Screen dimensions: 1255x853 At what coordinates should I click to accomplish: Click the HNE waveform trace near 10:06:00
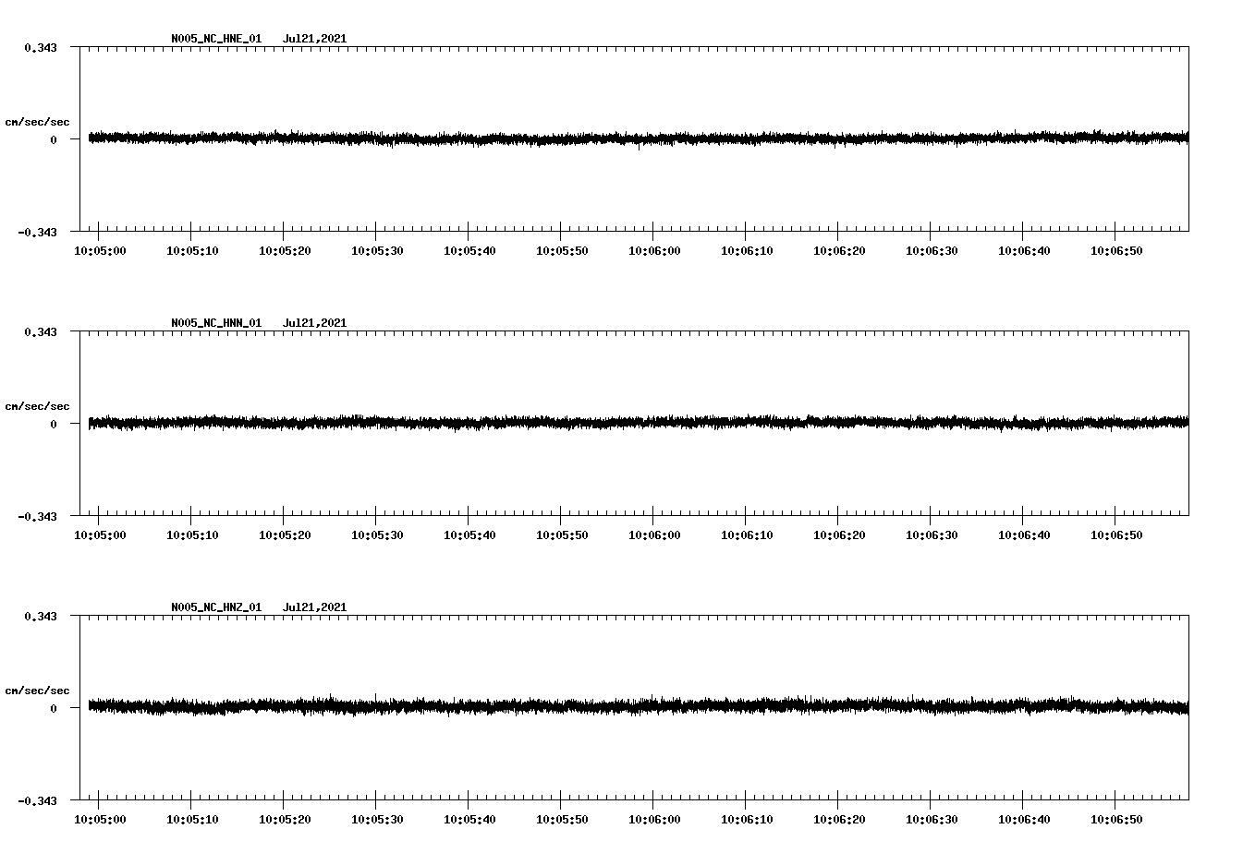pos(653,138)
